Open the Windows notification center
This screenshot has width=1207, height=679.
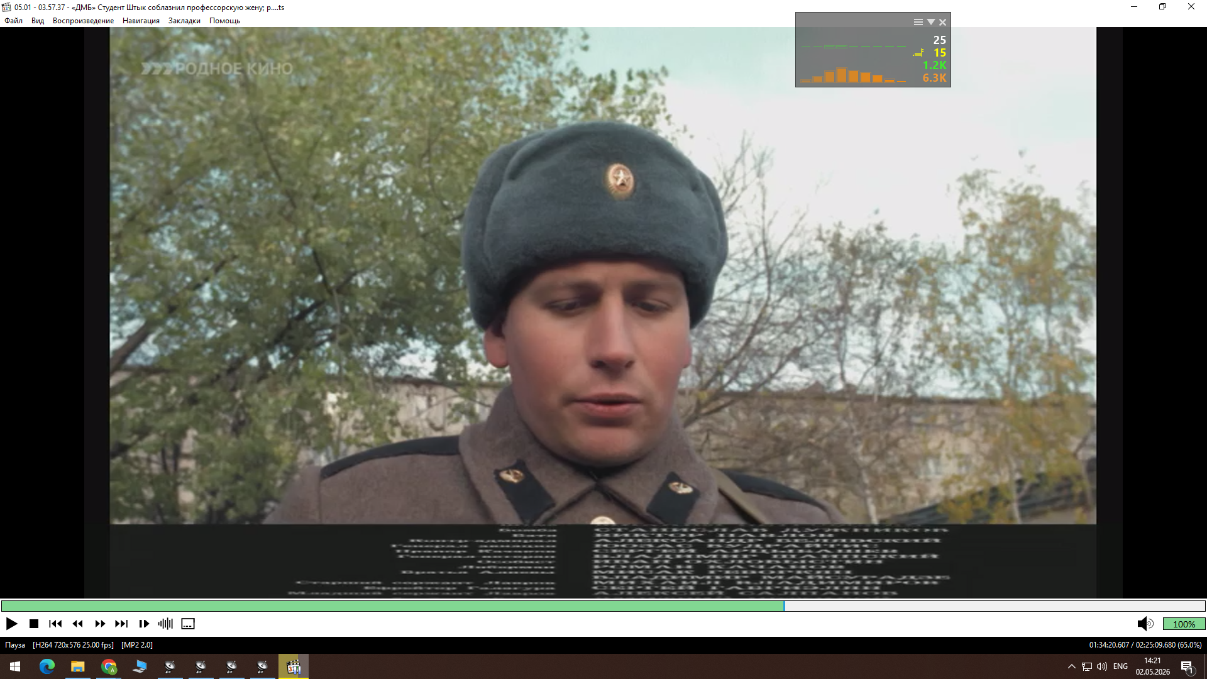point(1188,666)
